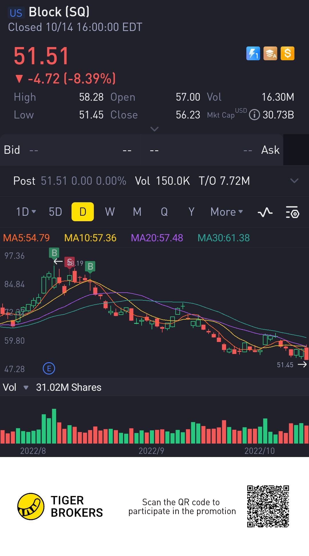The width and height of the screenshot is (309, 556).
Task: Tap the orange stacked-layers A icon
Action: [270, 54]
